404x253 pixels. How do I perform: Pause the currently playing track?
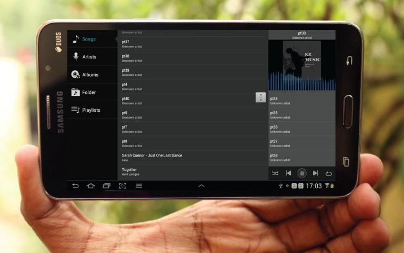click(x=302, y=173)
